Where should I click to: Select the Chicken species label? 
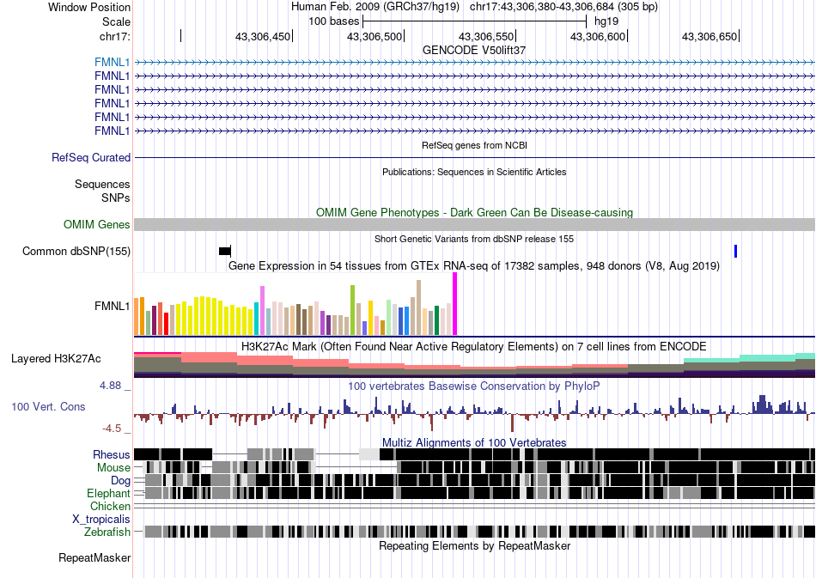point(110,506)
